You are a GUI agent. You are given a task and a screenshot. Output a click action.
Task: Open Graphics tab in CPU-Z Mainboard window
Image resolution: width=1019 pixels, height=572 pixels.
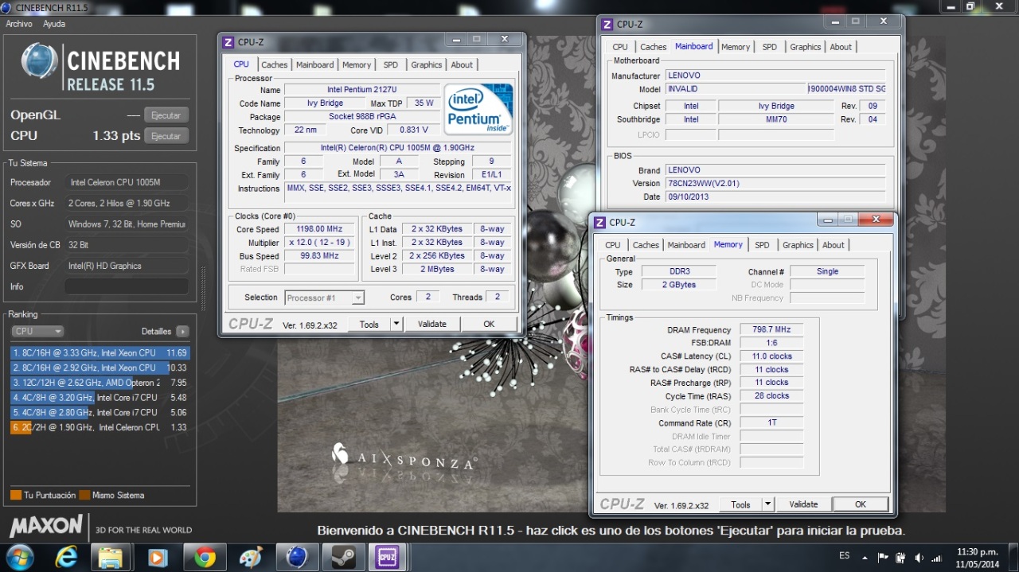pos(806,47)
